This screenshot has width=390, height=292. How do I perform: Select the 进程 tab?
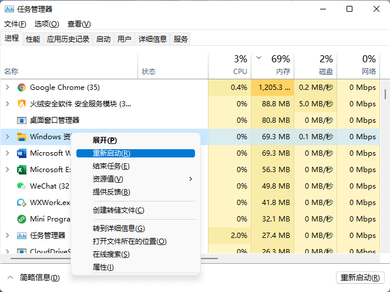coord(12,38)
